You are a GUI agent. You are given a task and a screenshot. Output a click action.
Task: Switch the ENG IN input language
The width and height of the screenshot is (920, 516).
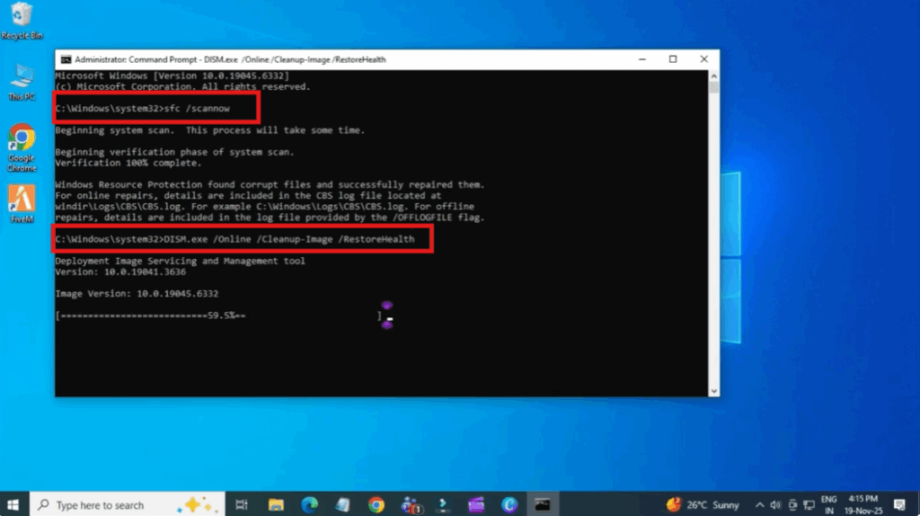[828, 505]
